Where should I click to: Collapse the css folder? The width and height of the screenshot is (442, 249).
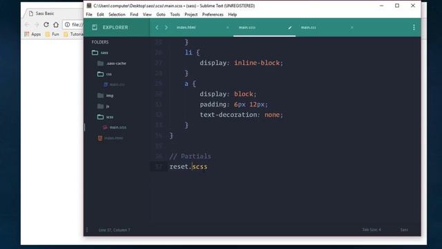click(109, 74)
